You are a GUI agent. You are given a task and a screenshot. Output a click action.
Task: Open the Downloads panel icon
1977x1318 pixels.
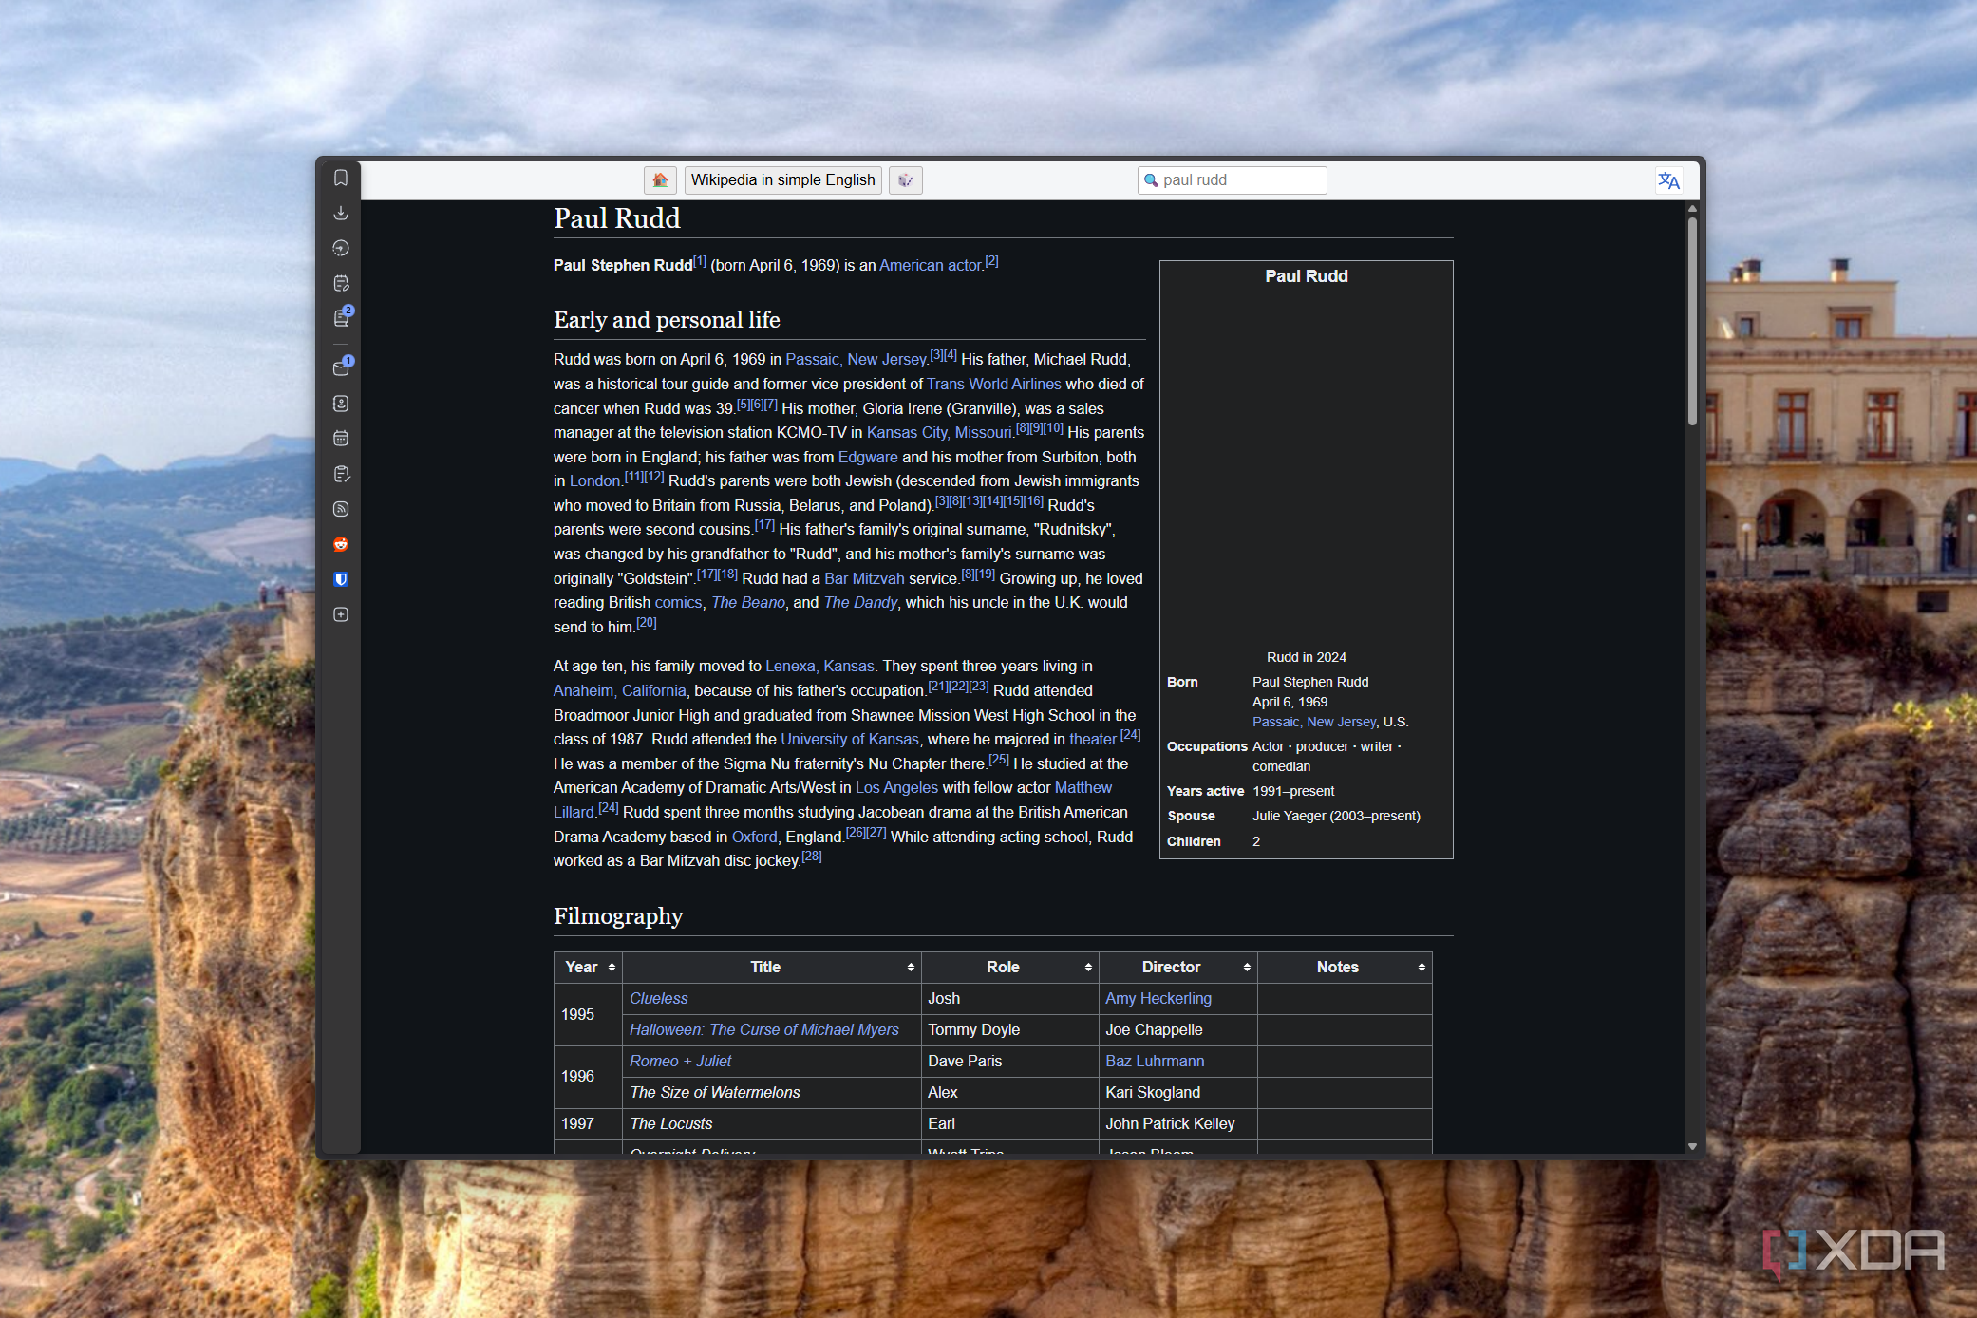click(x=341, y=214)
